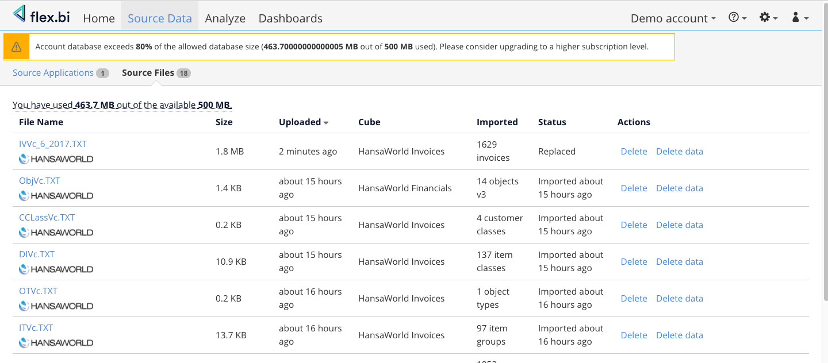The height and width of the screenshot is (363, 828).
Task: Click HansaWorld logo under IVVc_6_2017.TXT
Action: click(56, 159)
